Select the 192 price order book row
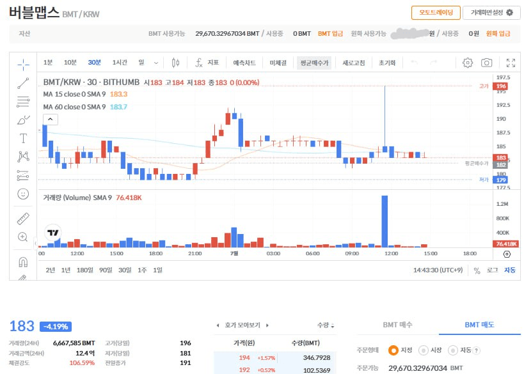This screenshot has height=374, width=524. point(275,370)
